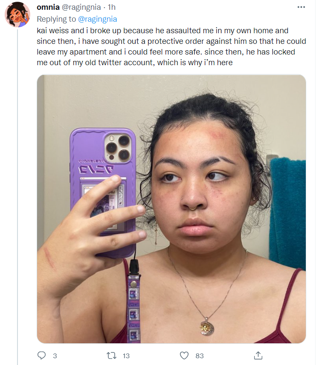
Task: Click the retweet arrows icon
Action: pyautogui.click(x=111, y=356)
